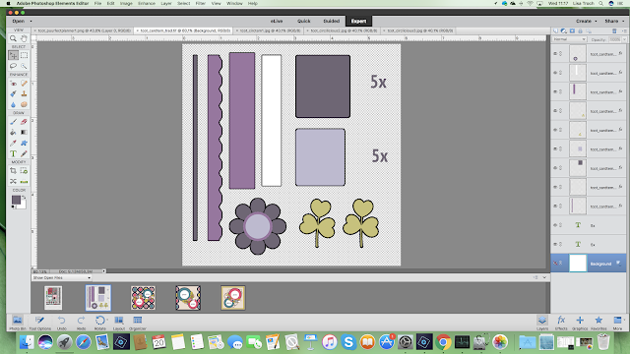
Task: Select the Blur tool
Action: pos(13,104)
